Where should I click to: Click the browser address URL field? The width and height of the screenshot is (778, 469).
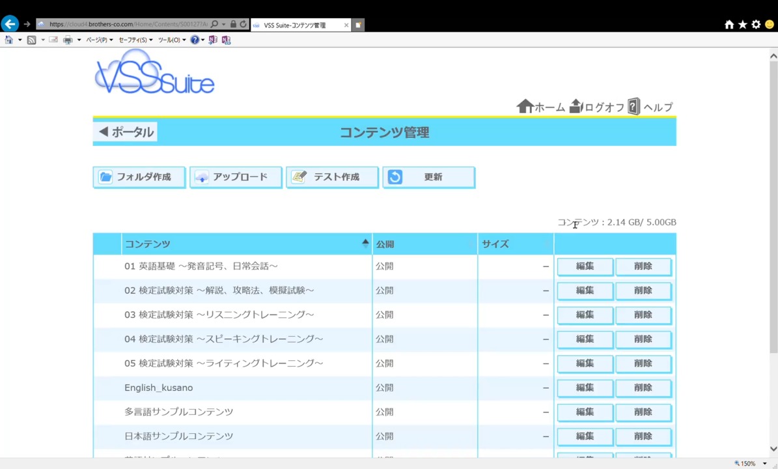(x=128, y=24)
